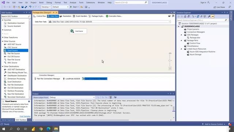The width and height of the screenshot is (234, 132).
Task: Click Add to Source Control
Action: (214, 124)
